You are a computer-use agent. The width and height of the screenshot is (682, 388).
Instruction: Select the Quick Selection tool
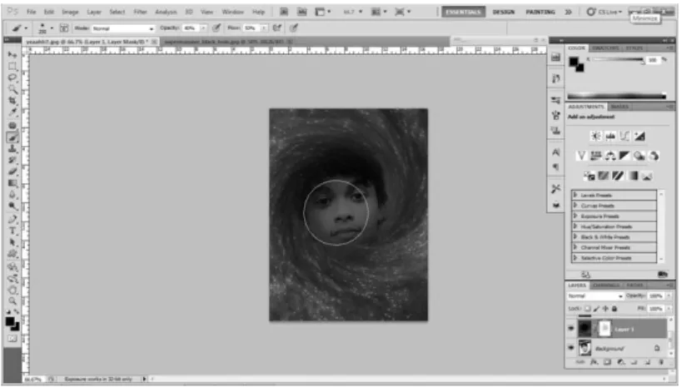coord(12,89)
